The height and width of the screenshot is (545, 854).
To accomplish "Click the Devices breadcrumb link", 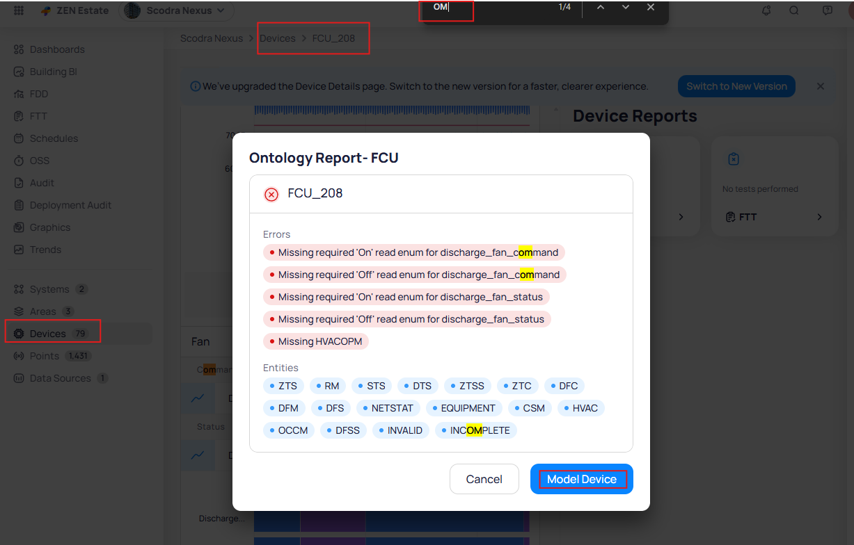I will [x=277, y=38].
